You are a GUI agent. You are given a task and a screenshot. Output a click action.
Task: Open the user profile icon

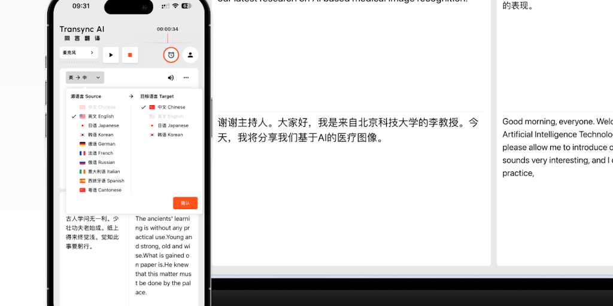point(190,55)
